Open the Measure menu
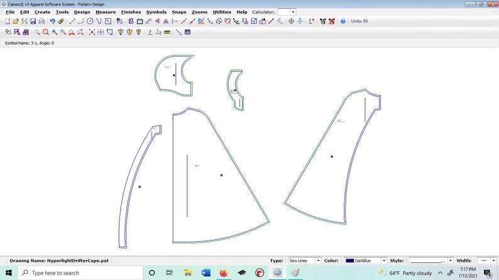 (106, 12)
